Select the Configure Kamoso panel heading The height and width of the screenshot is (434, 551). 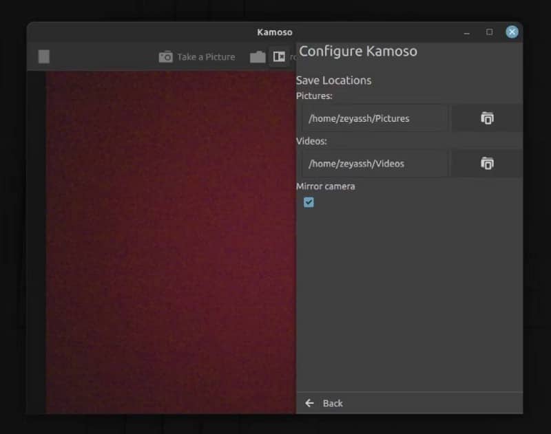(x=358, y=51)
